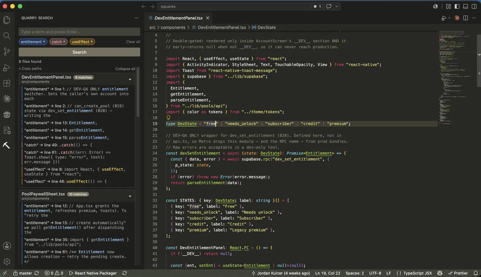
Task: Remove the entitlement search tag
Action: pyautogui.click(x=44, y=42)
